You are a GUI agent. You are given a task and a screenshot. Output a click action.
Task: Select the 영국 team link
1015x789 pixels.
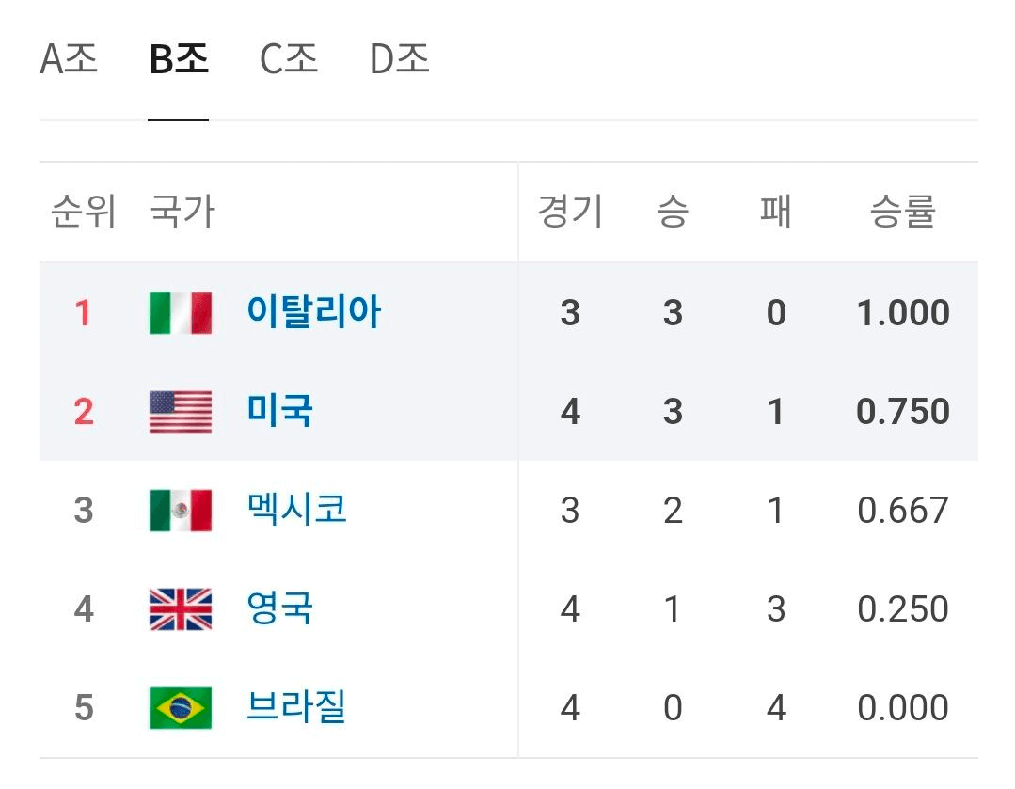[x=279, y=609]
